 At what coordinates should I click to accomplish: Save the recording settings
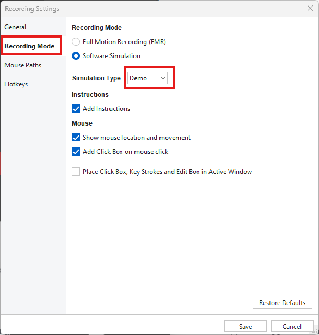pyautogui.click(x=245, y=326)
